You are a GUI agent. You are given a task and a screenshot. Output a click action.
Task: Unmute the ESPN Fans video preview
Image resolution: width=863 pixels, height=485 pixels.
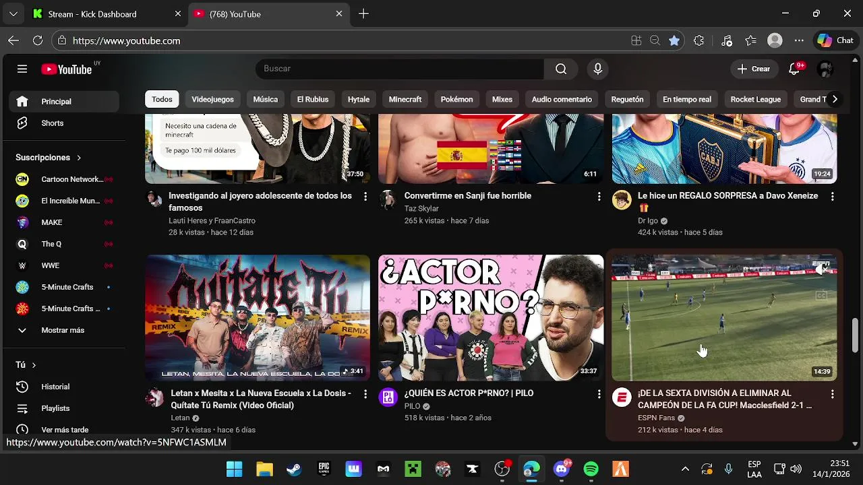[x=821, y=269]
